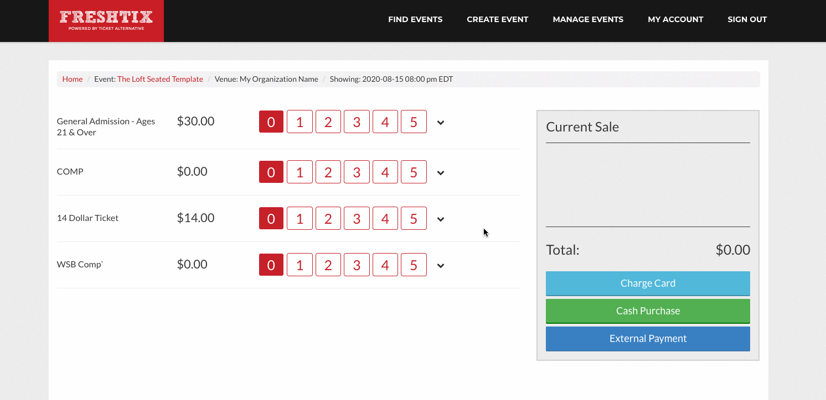Viewport: 826px width, 400px height.
Task: Select quantity 2 for 14 Dollar Ticket
Action: [328, 218]
